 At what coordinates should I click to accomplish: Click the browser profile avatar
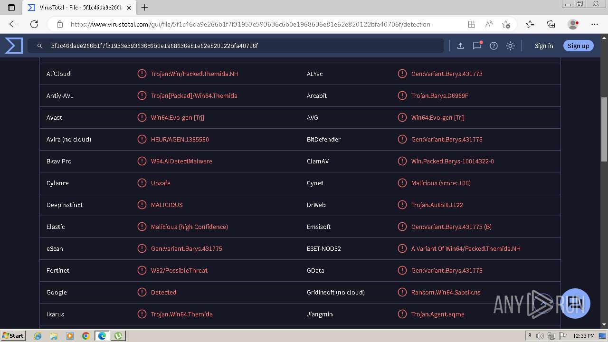click(x=573, y=24)
